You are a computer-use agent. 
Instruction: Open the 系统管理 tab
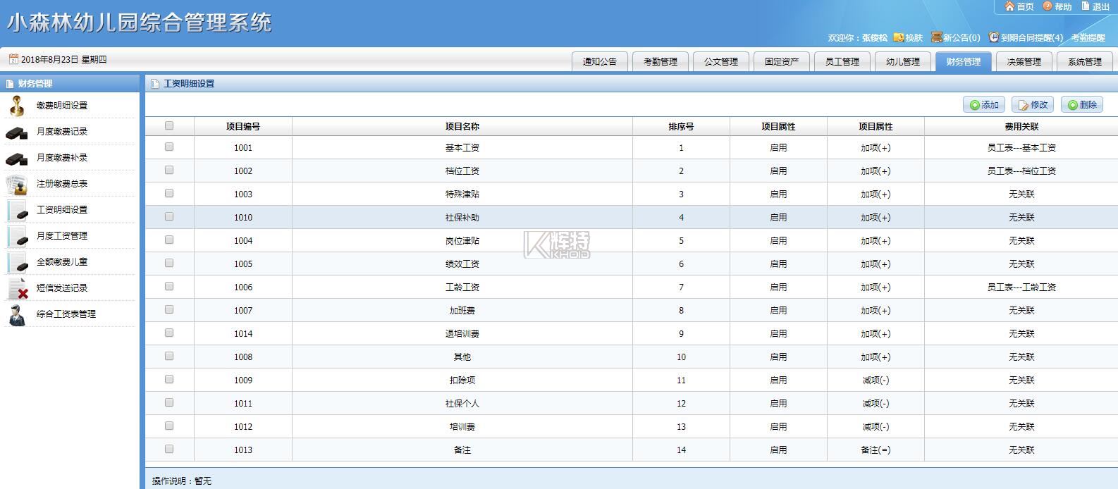1084,62
